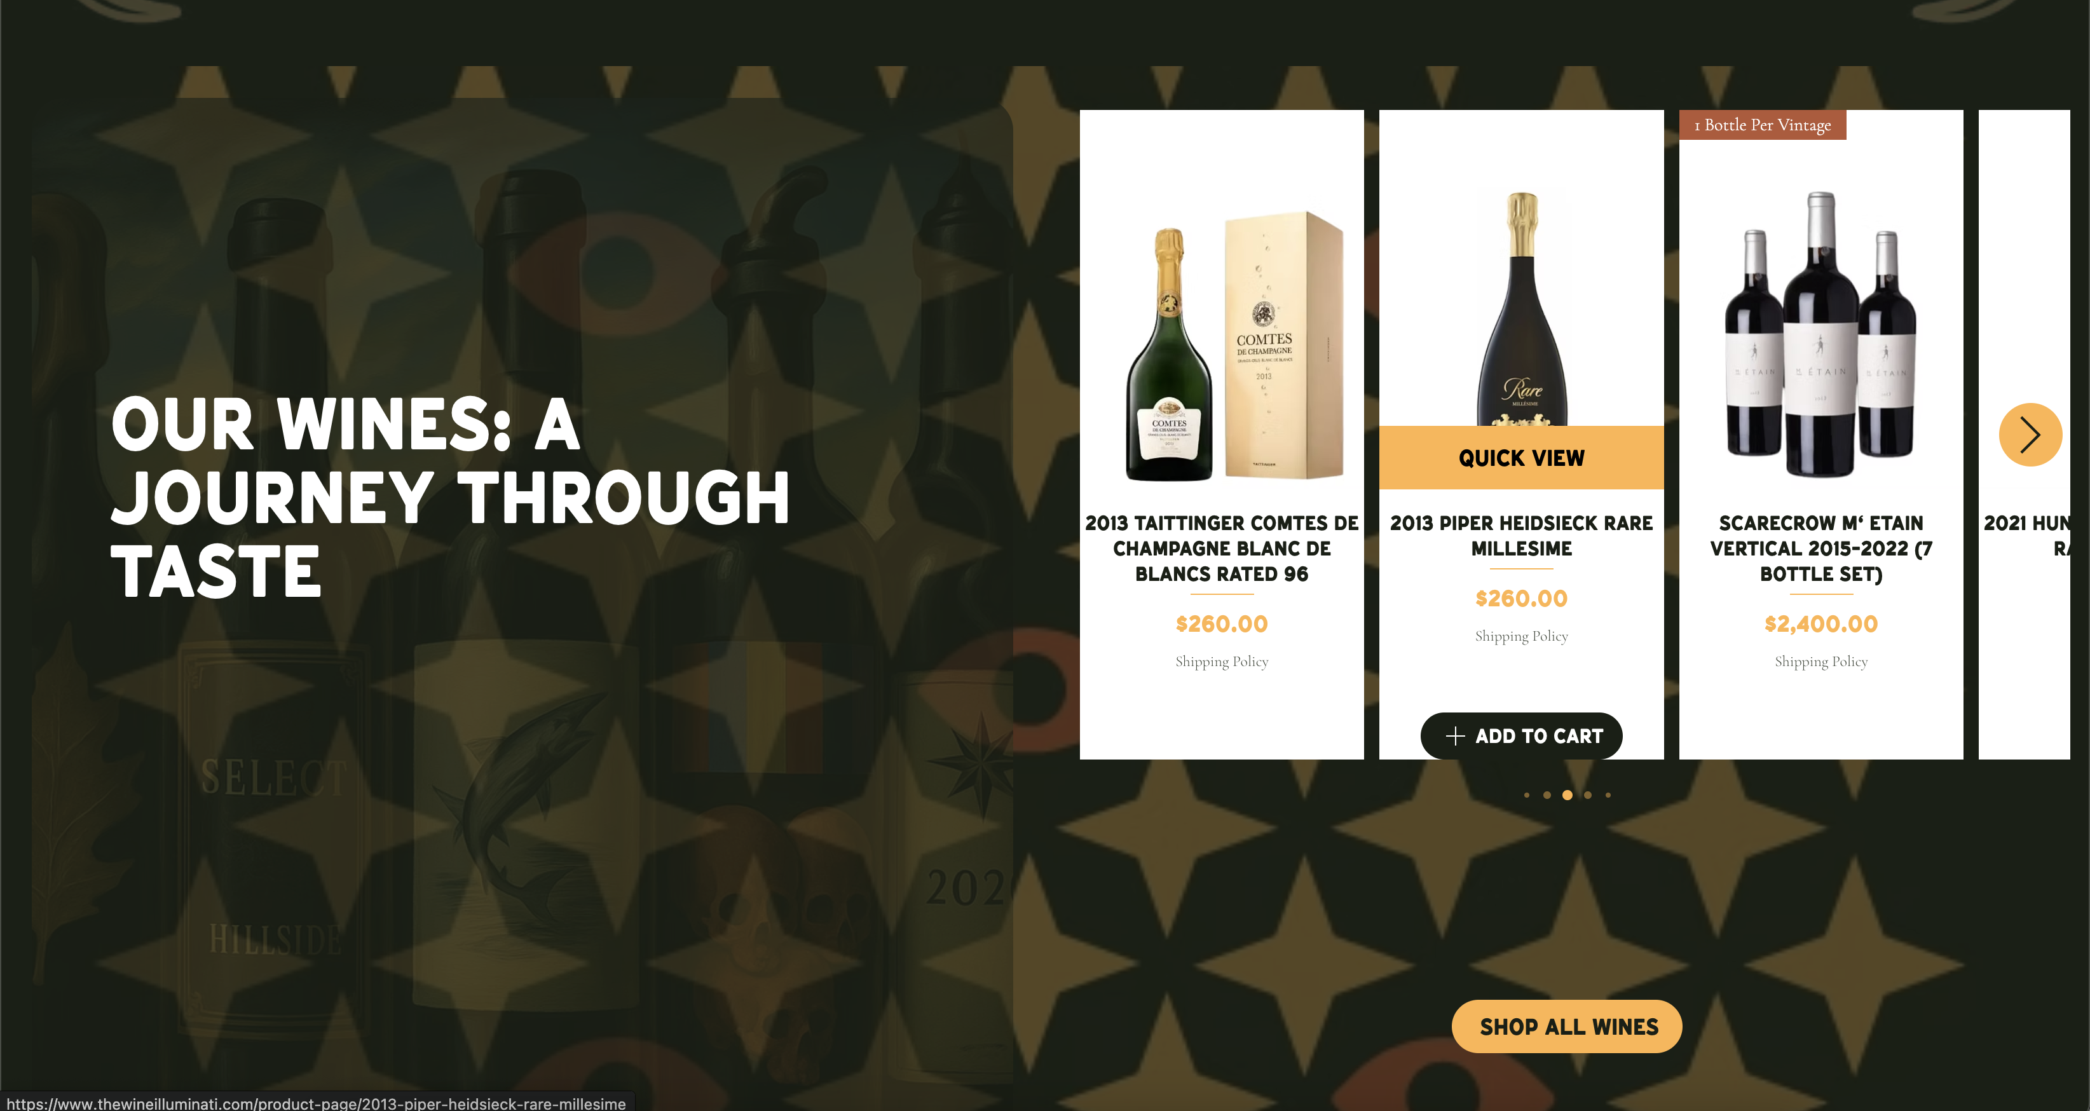The width and height of the screenshot is (2090, 1111).
Task: Open the Scarecrow M. Etain bottles image
Action: [x=1820, y=334]
